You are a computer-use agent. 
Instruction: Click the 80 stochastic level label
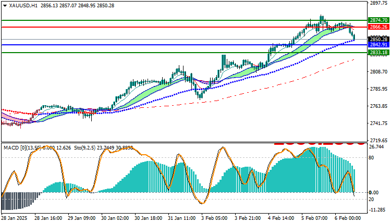[371, 158]
